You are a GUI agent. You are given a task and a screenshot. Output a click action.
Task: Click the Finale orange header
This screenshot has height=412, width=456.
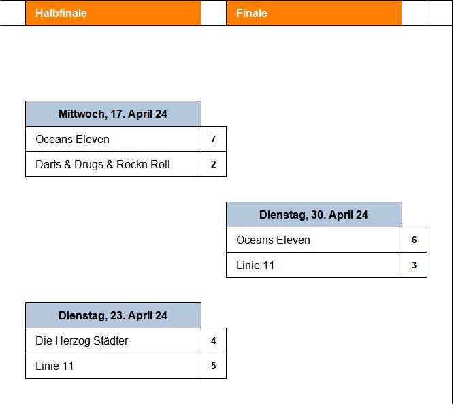[314, 13]
